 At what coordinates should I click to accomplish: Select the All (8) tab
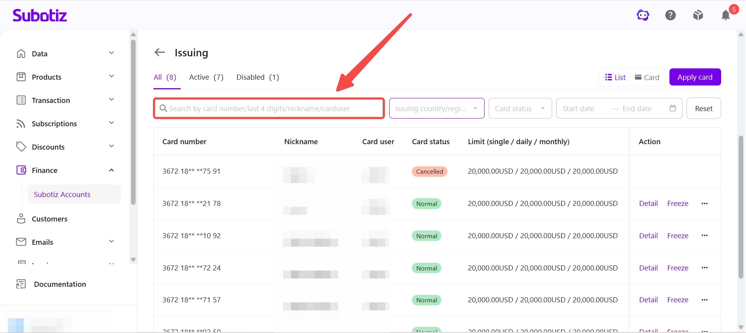pyautogui.click(x=165, y=77)
